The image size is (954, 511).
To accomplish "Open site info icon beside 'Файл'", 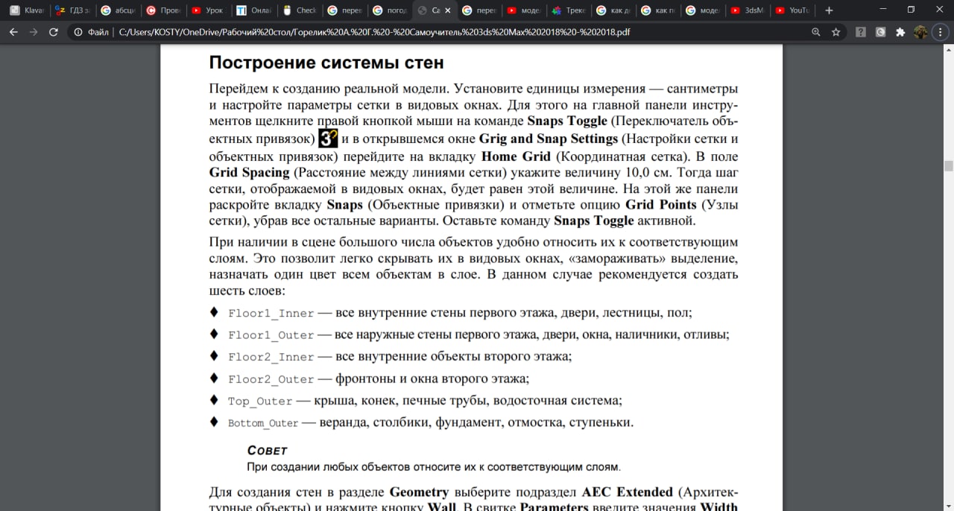I will [78, 32].
